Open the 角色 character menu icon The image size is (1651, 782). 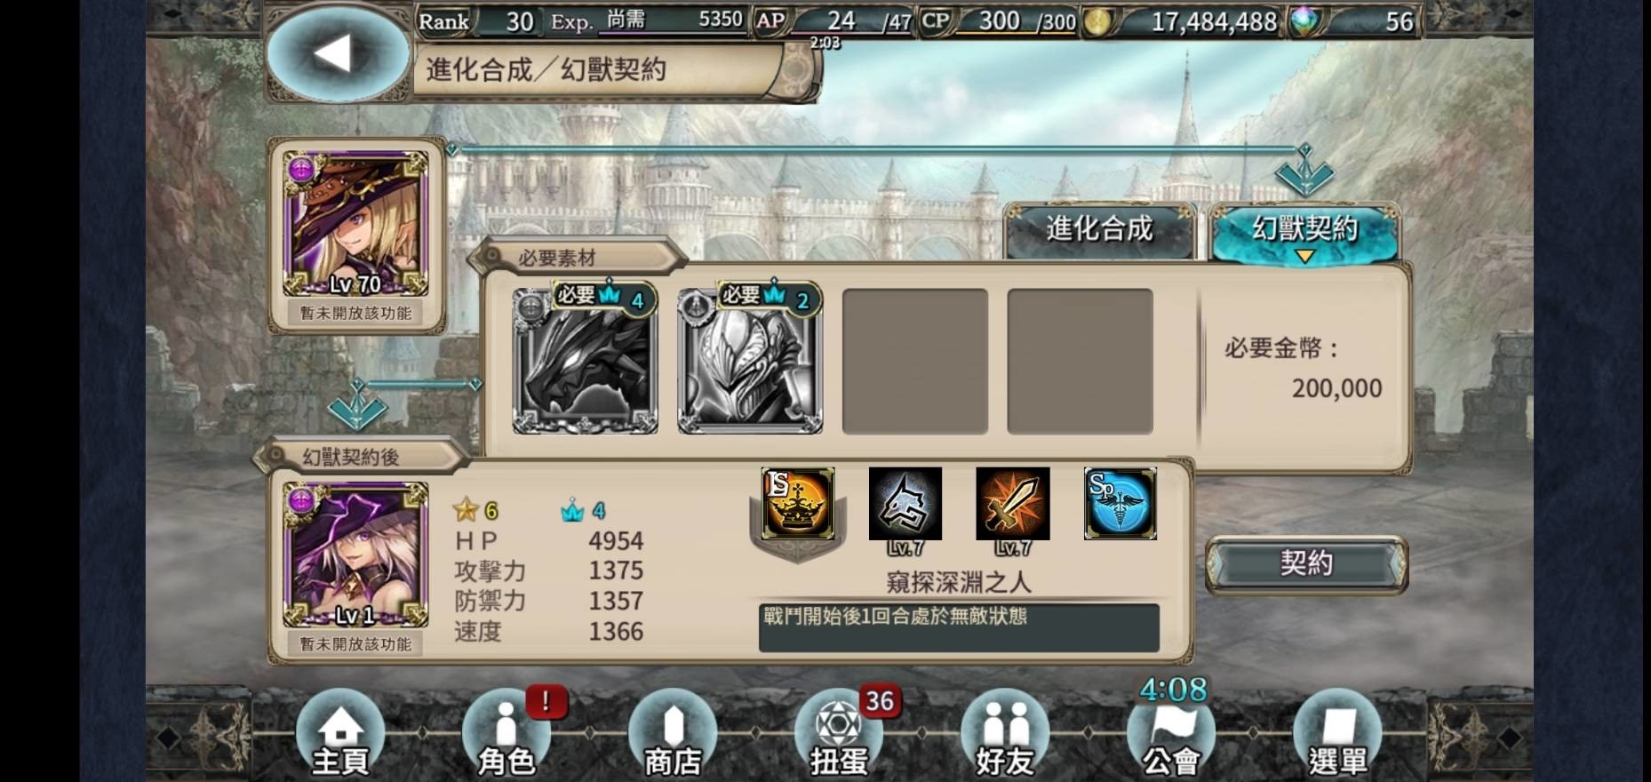[506, 734]
